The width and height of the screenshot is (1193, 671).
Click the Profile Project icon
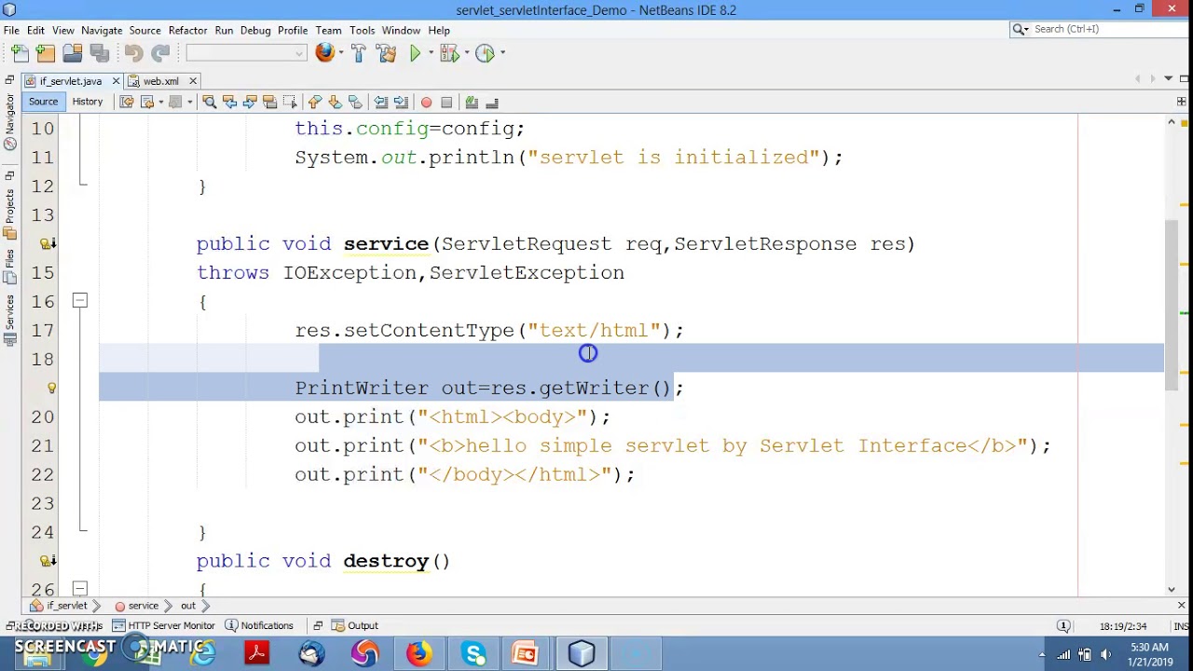pyautogui.click(x=484, y=53)
